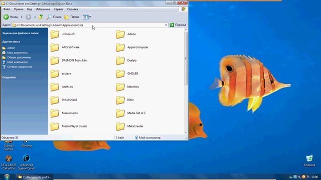321x180 pixels.
Task: Open Поиск search tool
Action: pyautogui.click(x=54, y=17)
